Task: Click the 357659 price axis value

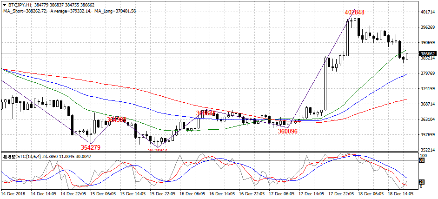Action: (426, 135)
